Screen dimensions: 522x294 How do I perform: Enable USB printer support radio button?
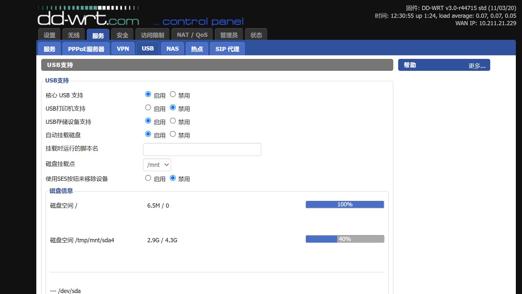point(148,107)
